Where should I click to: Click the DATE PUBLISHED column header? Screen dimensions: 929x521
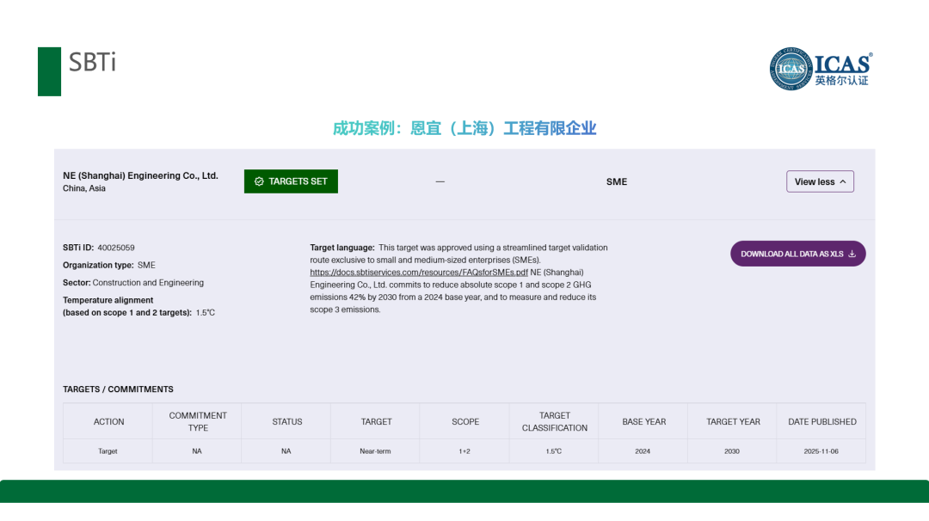click(821, 421)
